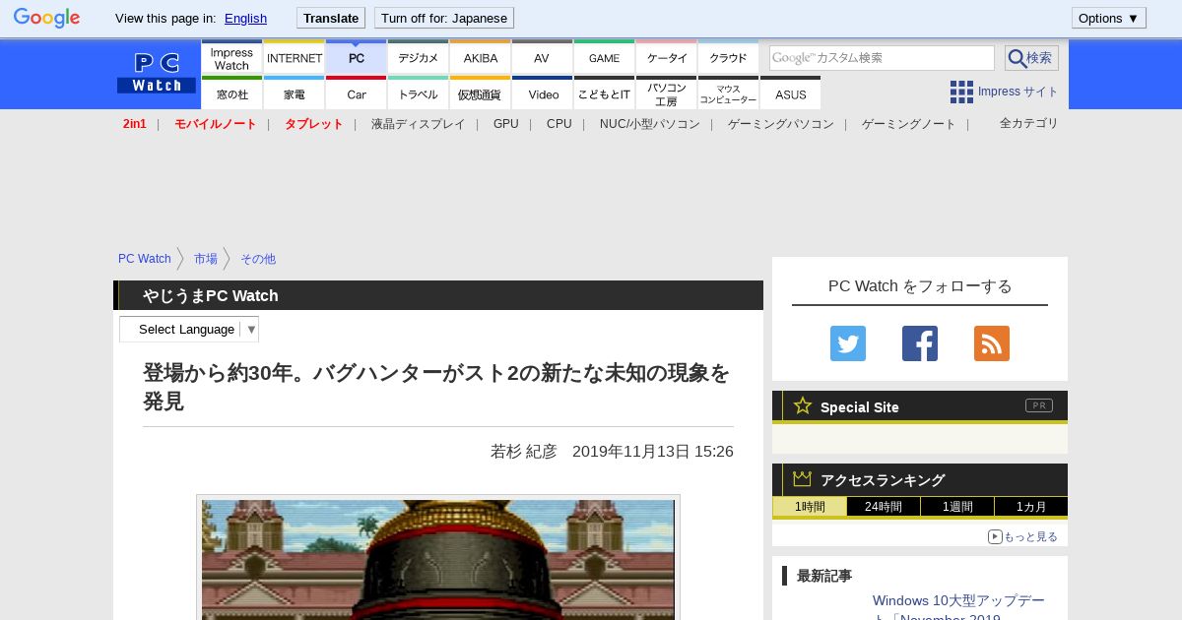Image resolution: width=1182 pixels, height=620 pixels.
Task: Click the PC Watch breadcrumb
Action: [145, 259]
